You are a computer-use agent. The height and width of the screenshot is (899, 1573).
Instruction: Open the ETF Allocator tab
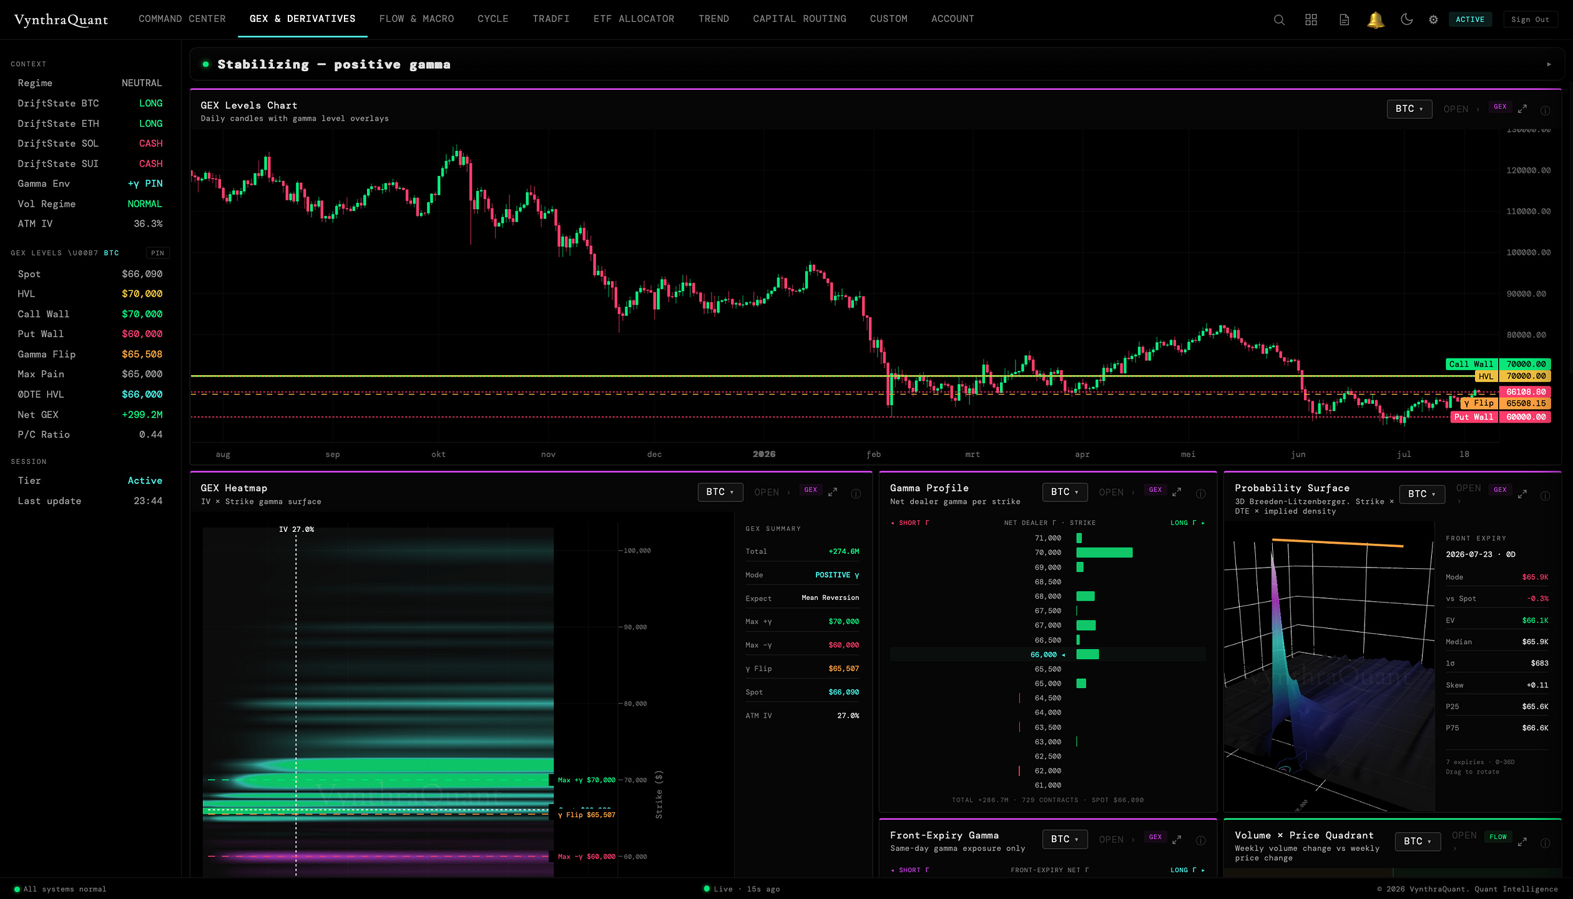634,19
